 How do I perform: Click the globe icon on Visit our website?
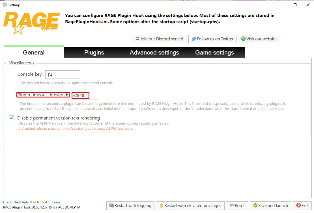click(x=243, y=39)
